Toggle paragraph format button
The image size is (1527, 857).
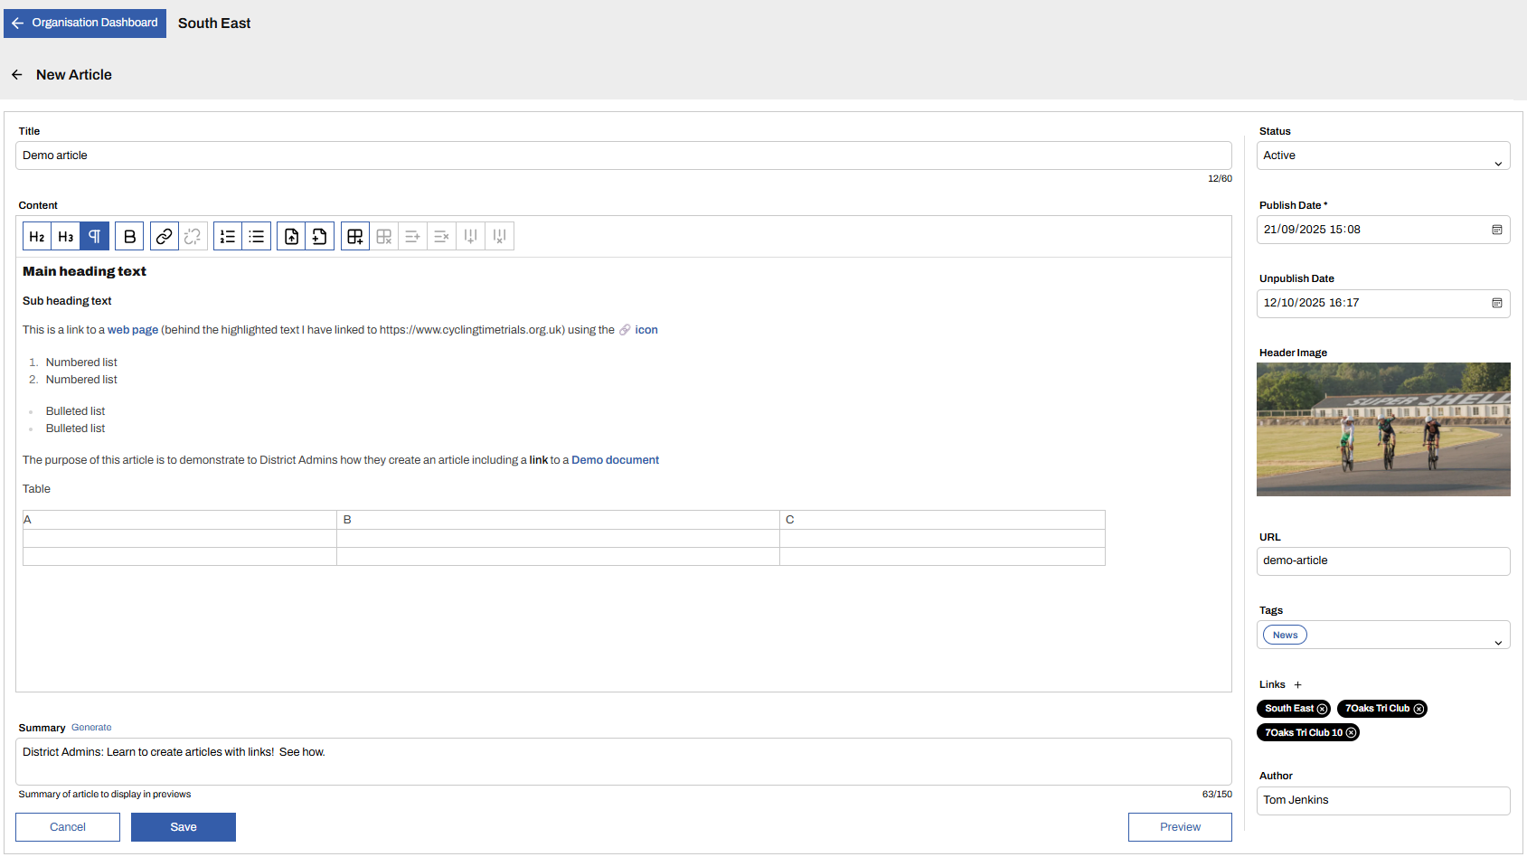tap(95, 237)
